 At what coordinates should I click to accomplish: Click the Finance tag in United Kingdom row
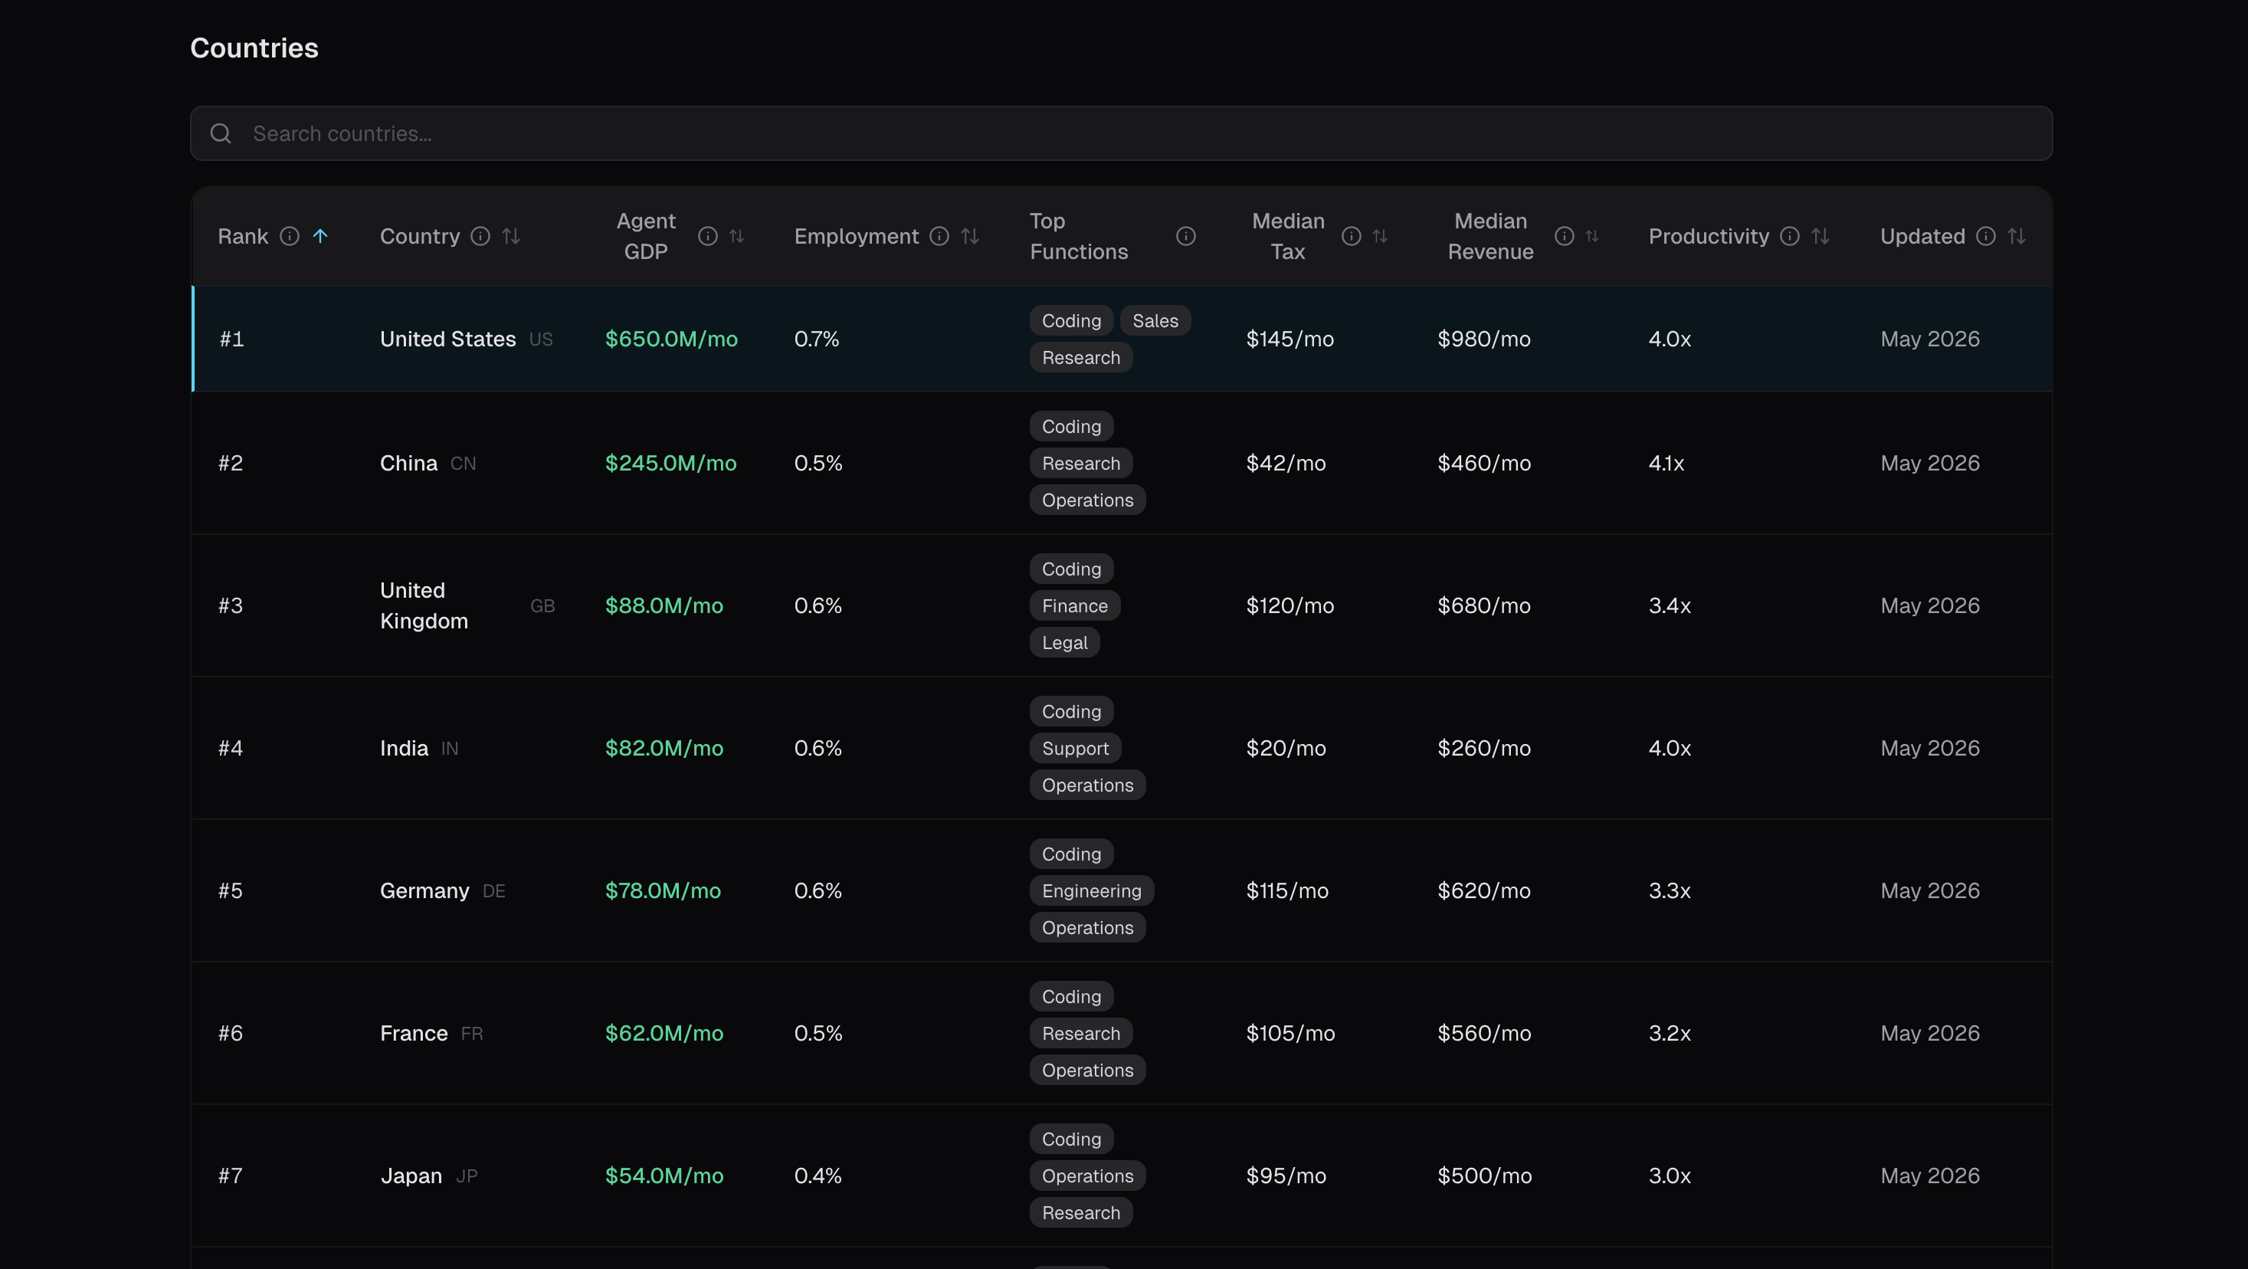(x=1075, y=605)
